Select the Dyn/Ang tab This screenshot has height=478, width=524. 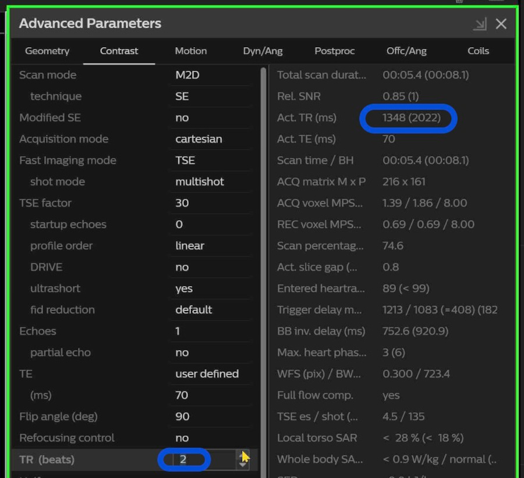tap(263, 51)
